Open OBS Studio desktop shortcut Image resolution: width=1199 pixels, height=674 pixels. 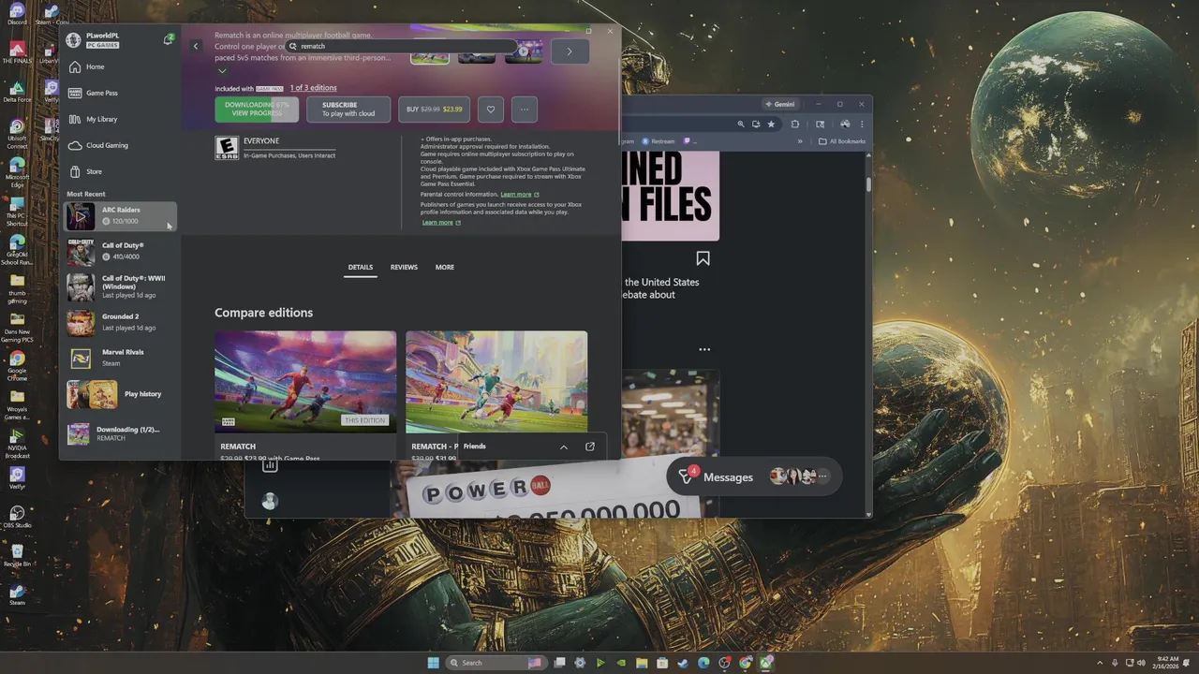click(x=17, y=517)
